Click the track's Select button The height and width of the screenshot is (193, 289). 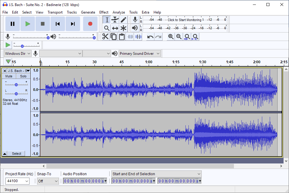16,154
